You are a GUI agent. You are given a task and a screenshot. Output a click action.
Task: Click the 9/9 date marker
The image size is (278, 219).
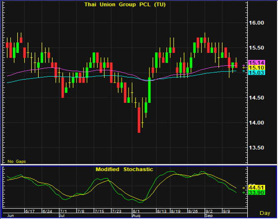(226, 211)
